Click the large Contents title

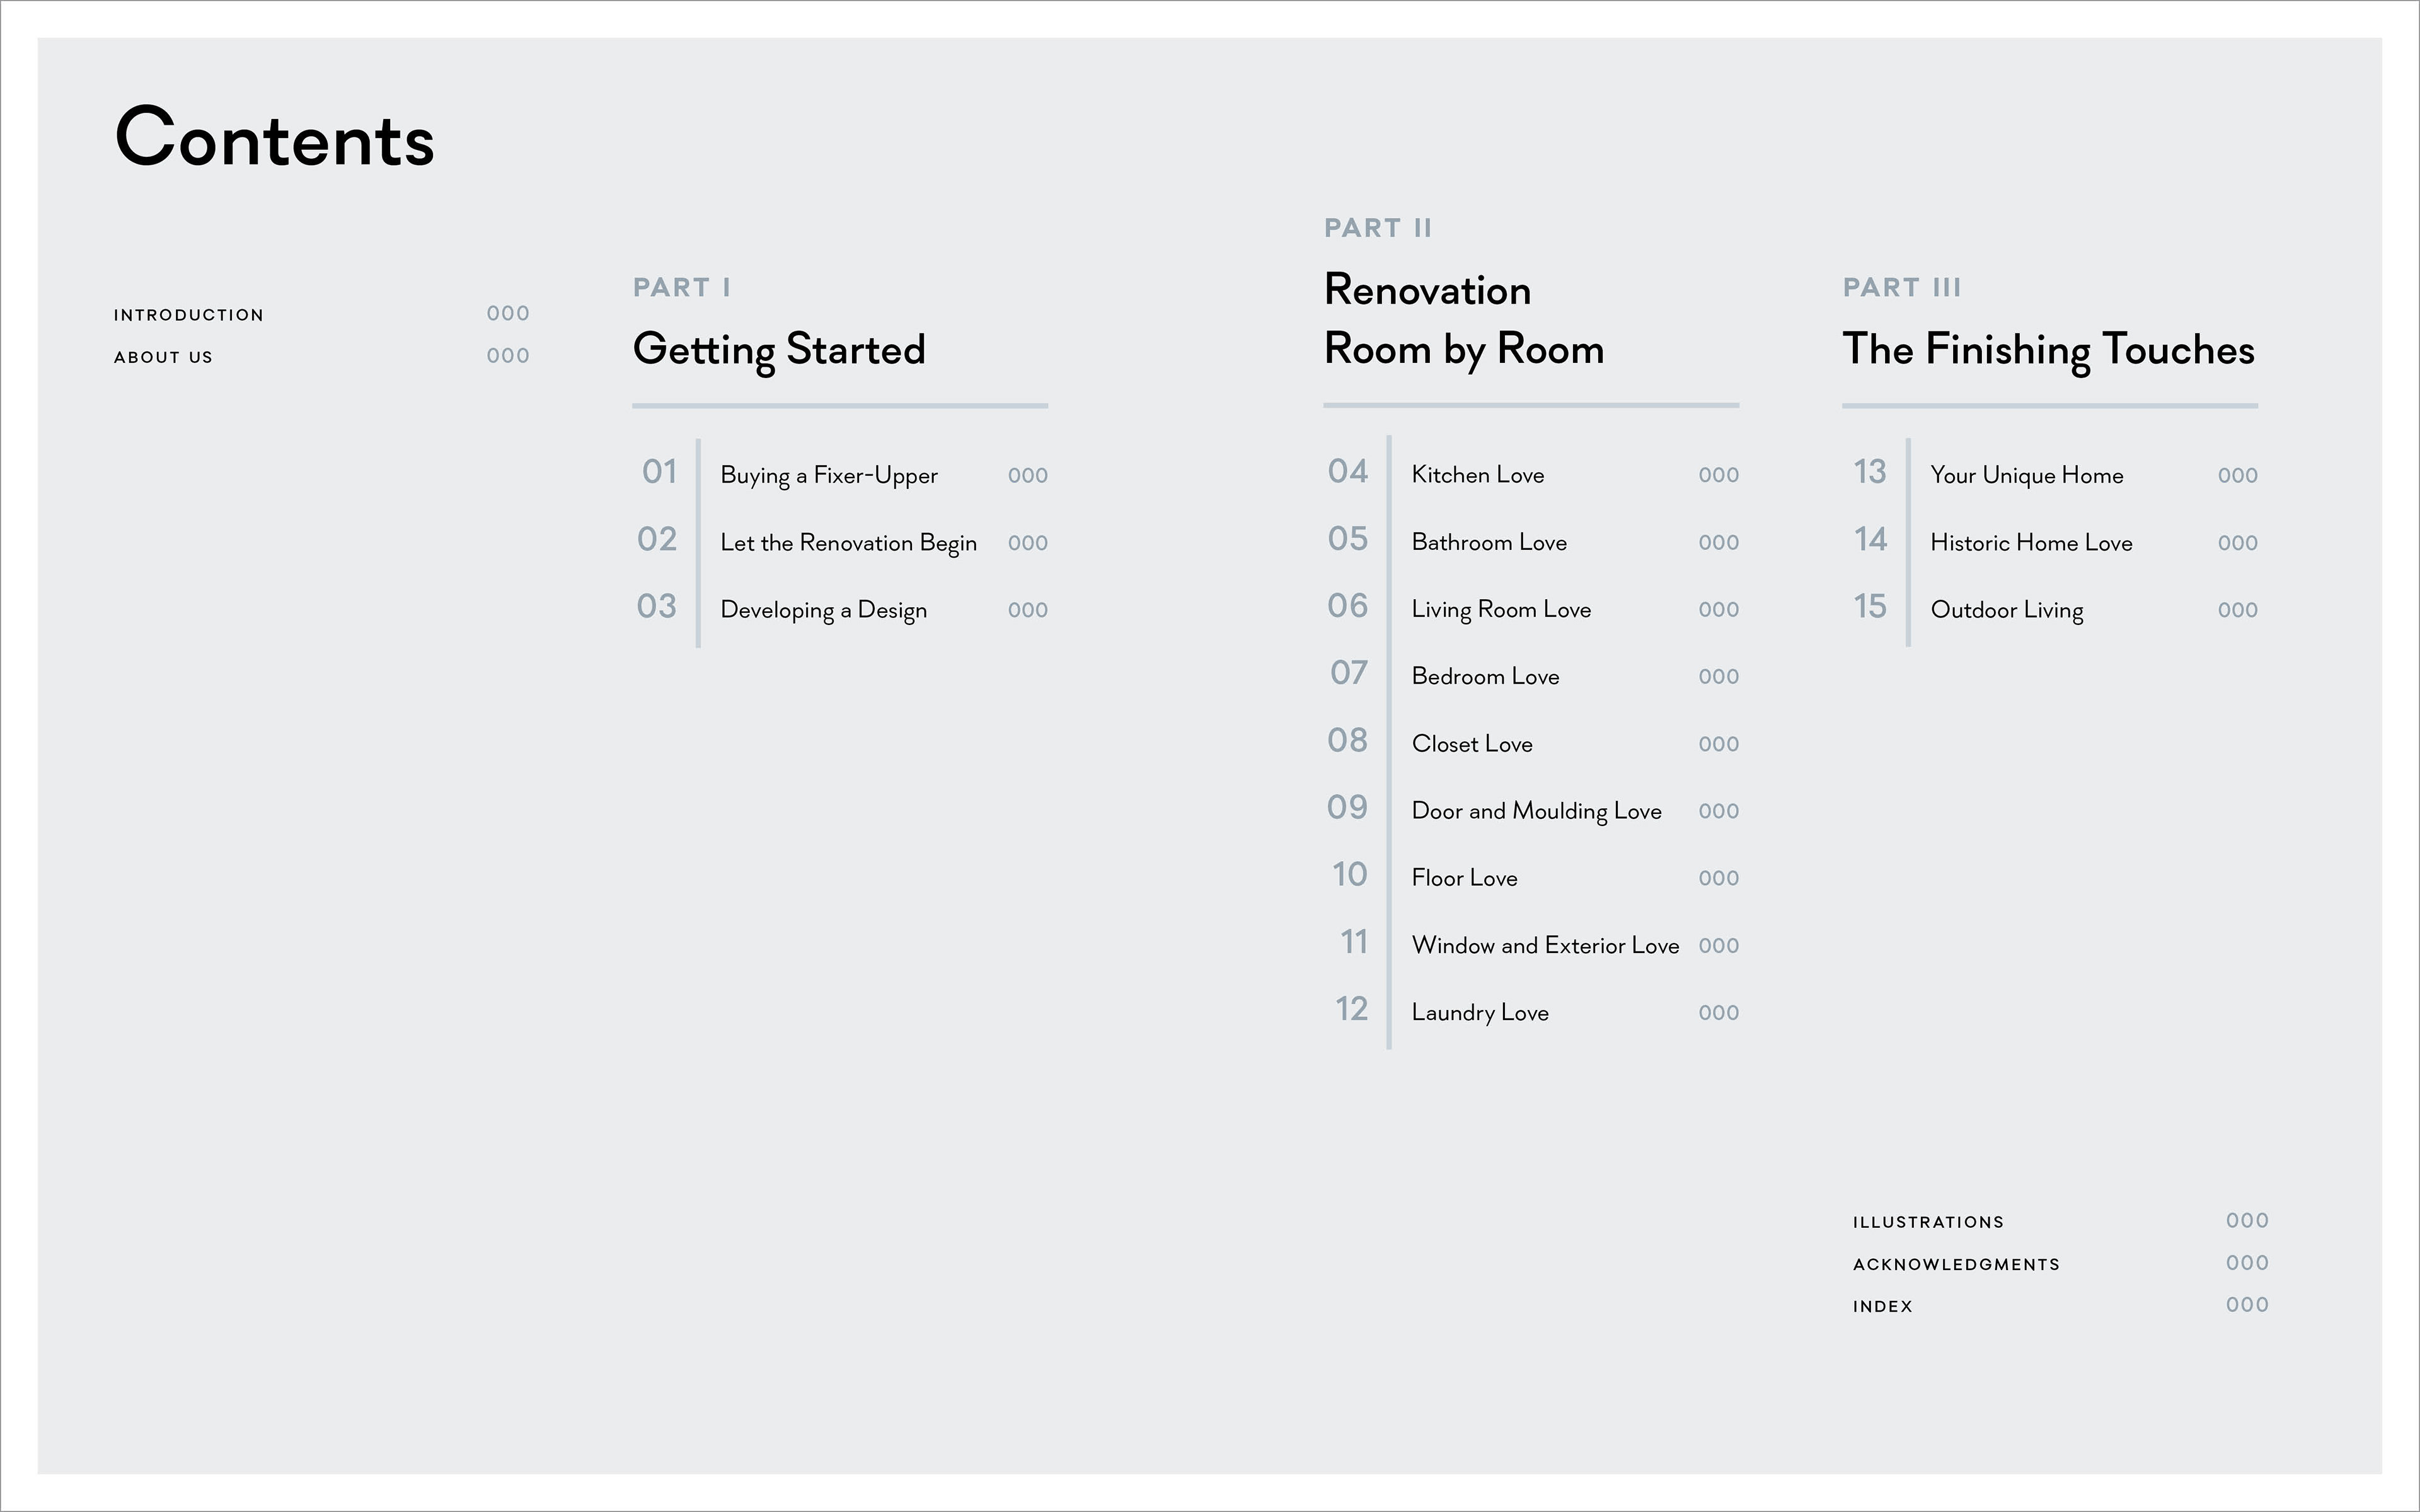click(275, 138)
